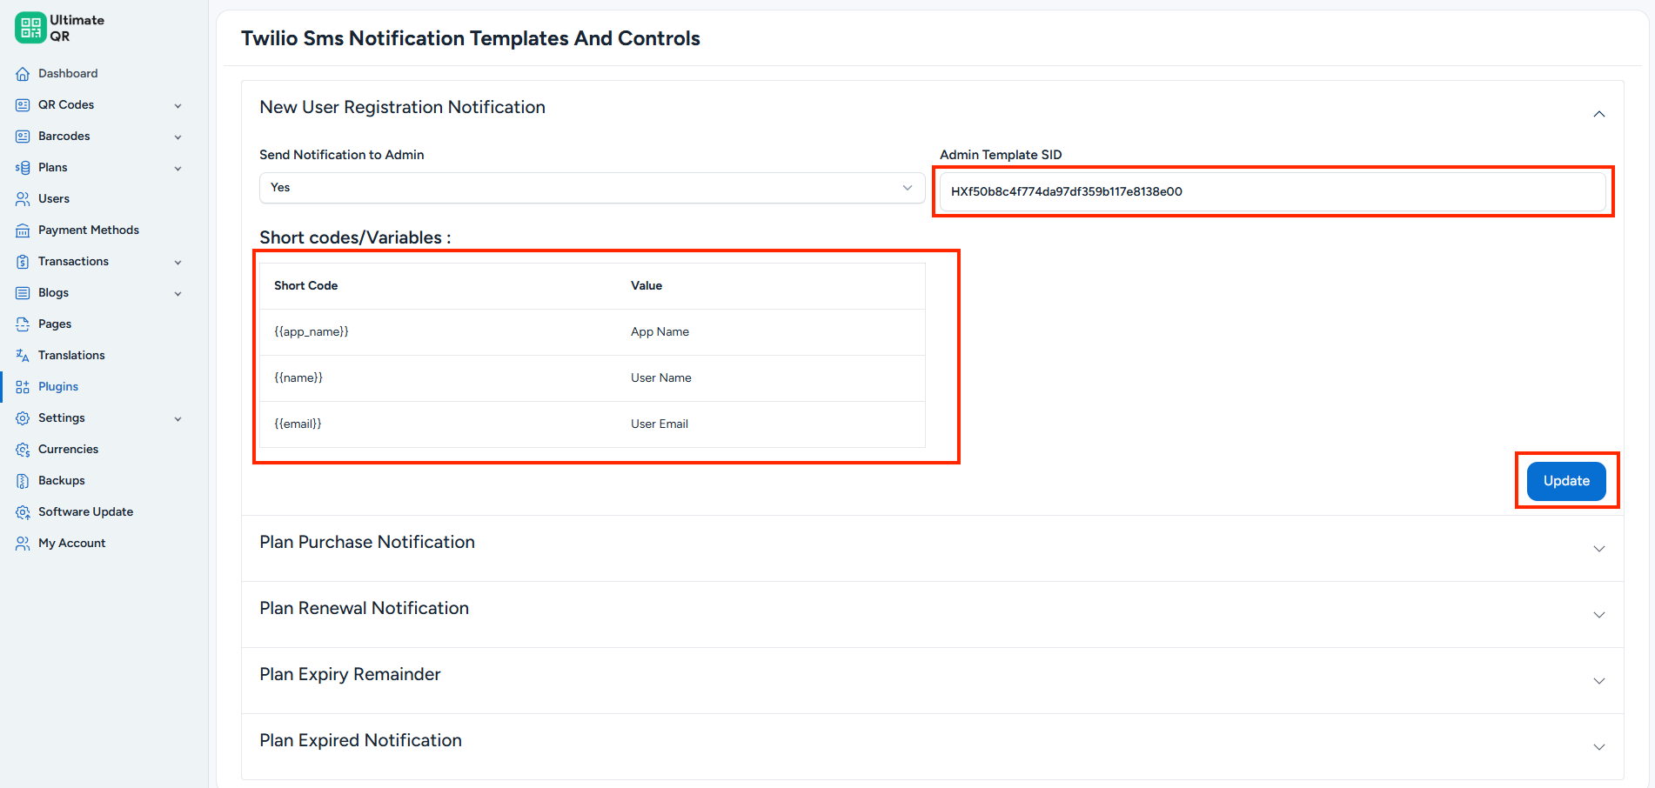
Task: Open Dashboard from the sidebar
Action: click(68, 74)
